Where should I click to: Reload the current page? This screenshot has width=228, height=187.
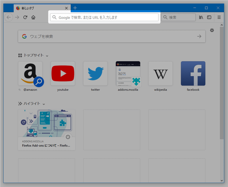click(25, 17)
